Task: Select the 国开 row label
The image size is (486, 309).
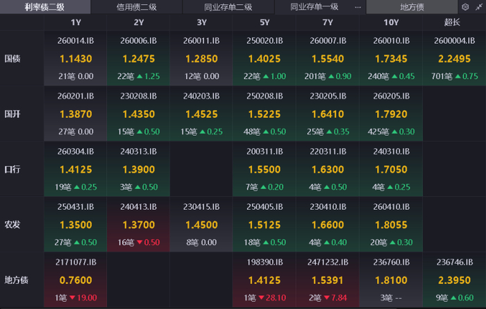Action: coord(12,114)
